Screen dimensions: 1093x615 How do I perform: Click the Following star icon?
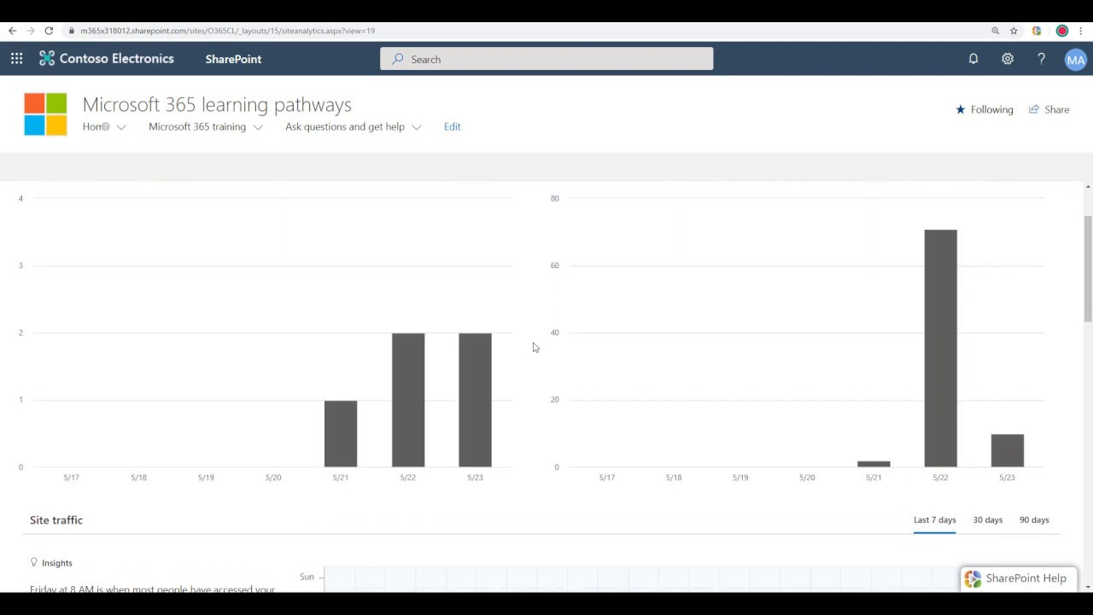coord(961,109)
